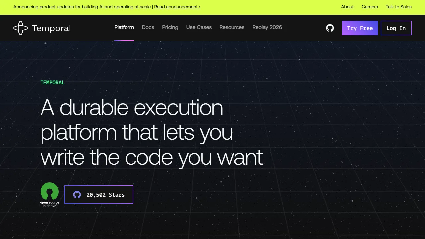
Task: Expand the Resources menu
Action: 232,27
